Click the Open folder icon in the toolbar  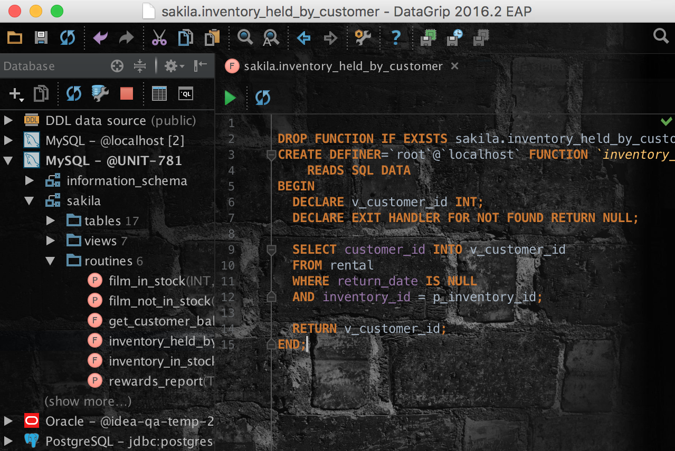pyautogui.click(x=15, y=37)
